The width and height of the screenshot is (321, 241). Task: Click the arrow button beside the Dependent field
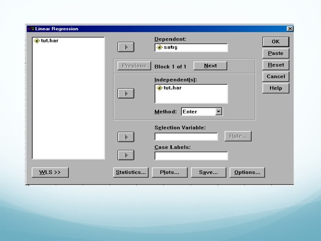coord(126,47)
